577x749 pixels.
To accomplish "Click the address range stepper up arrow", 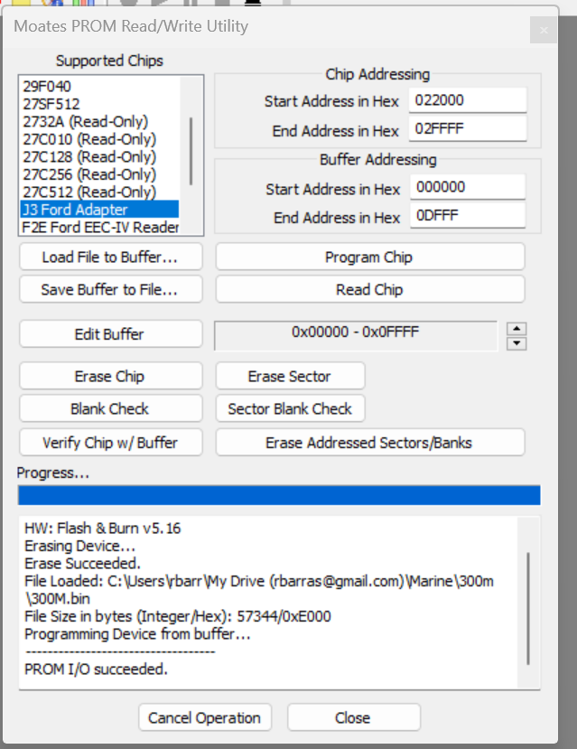I will 517,328.
